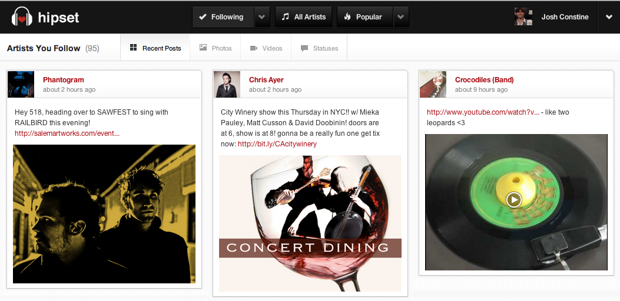Image resolution: width=620 pixels, height=301 pixels.
Task: Open the Phantogram artist name link
Action: pyautogui.click(x=64, y=80)
